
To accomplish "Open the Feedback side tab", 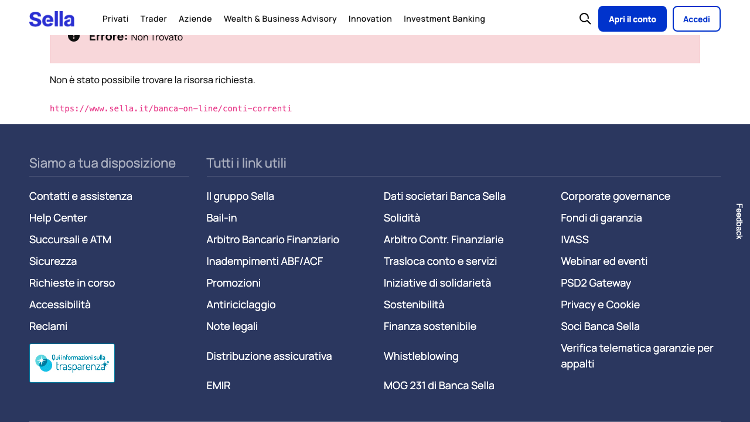I will click(x=739, y=222).
